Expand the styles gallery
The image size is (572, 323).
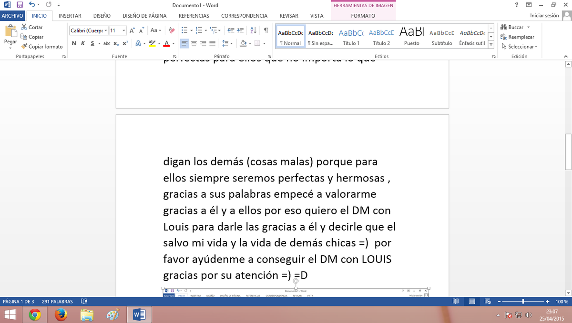(491, 45)
